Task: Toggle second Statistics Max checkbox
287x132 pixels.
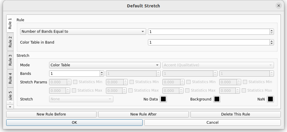Action: (x=130, y=90)
